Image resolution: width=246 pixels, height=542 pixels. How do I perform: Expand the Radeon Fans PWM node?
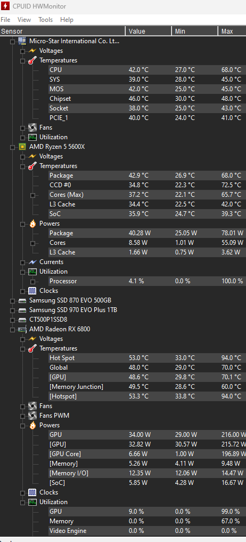pyautogui.click(x=23, y=416)
